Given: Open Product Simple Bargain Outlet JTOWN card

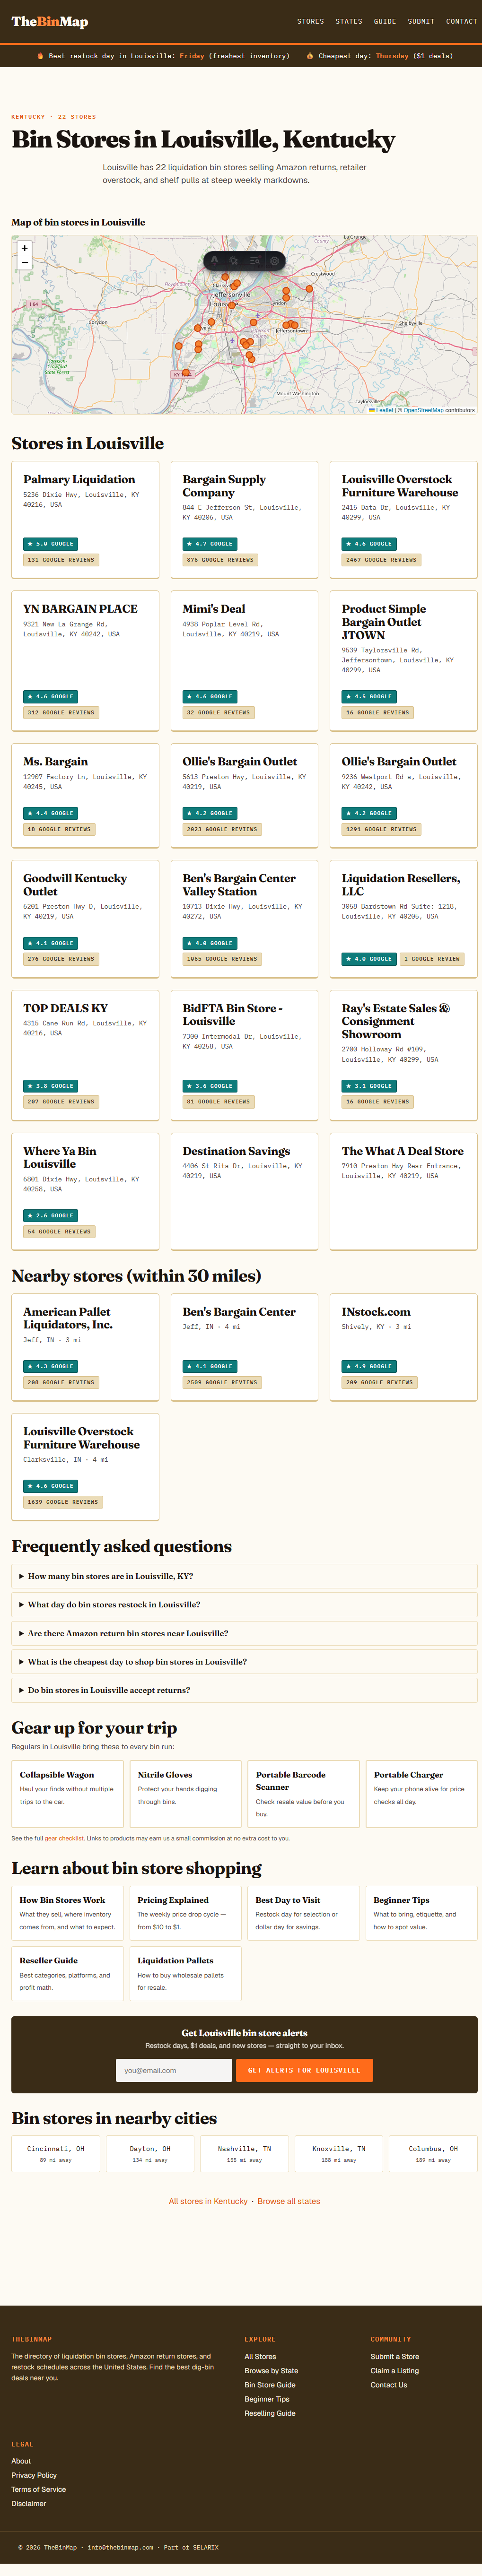Looking at the screenshot, I should [x=403, y=660].
